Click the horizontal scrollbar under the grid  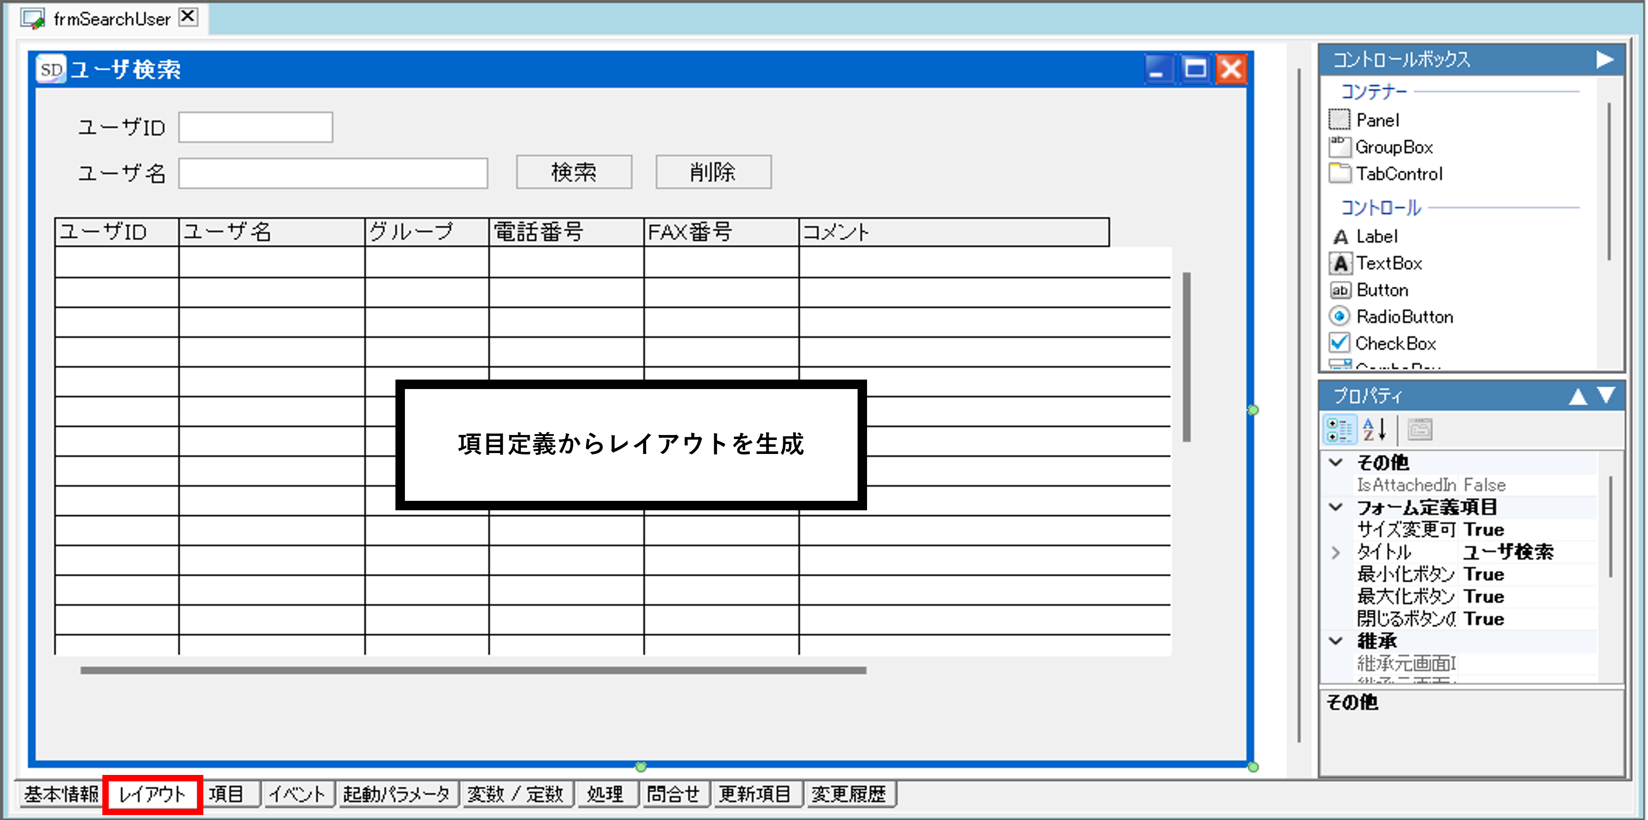pos(473,670)
